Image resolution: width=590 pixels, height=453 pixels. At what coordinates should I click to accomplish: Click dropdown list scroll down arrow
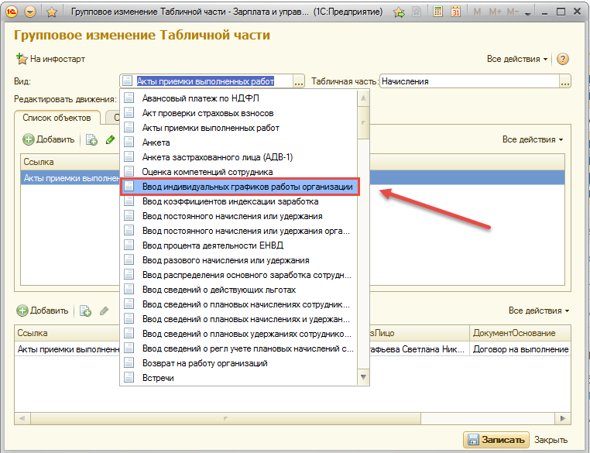(363, 377)
